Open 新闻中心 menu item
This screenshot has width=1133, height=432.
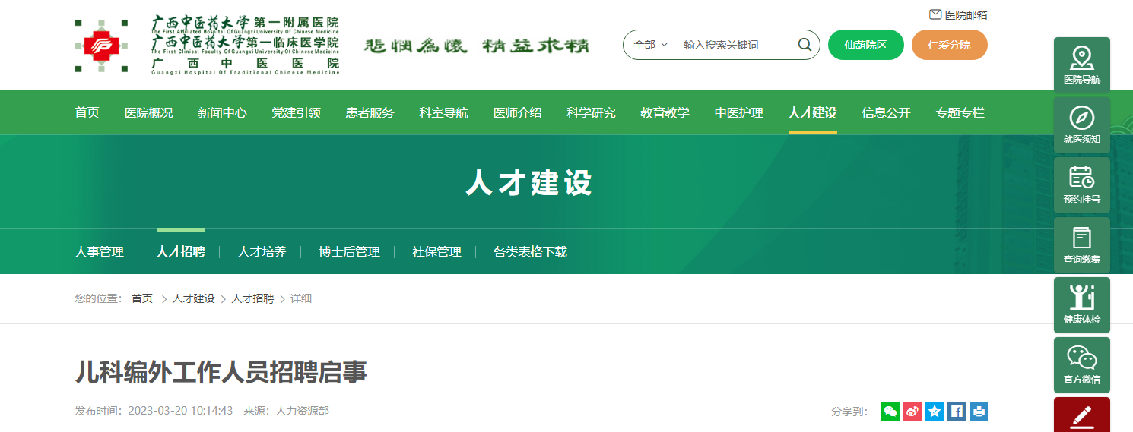coord(222,112)
